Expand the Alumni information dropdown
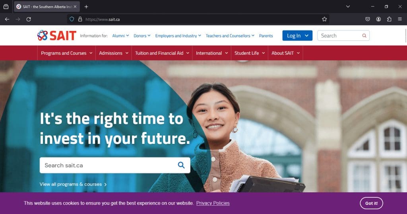The image size is (407, 214). coord(120,36)
